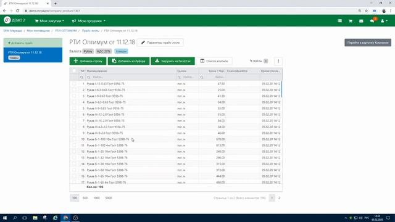Open Chrome in the Windows taskbar
The image size is (395, 222).
[x=65, y=218]
